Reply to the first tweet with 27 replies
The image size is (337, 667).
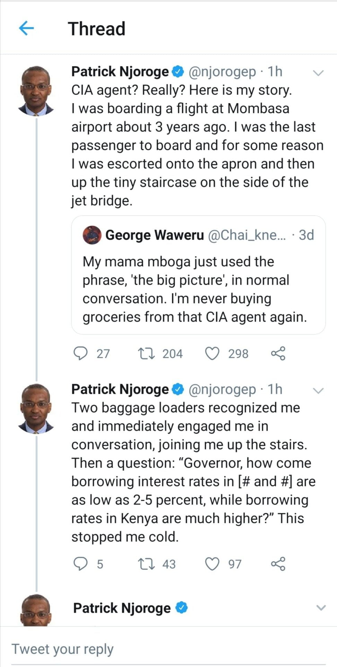pyautogui.click(x=81, y=353)
